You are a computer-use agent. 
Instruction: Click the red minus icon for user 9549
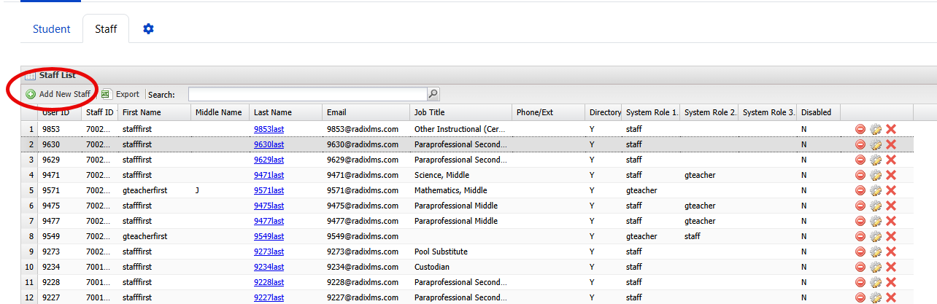tap(860, 236)
